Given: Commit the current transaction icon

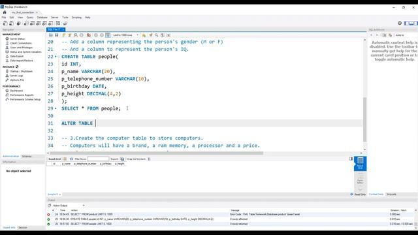Looking at the screenshot, I should [x=96, y=35].
